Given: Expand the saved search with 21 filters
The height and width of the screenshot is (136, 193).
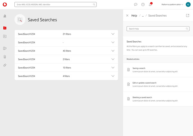Looking at the screenshot, I should (x=113, y=34).
